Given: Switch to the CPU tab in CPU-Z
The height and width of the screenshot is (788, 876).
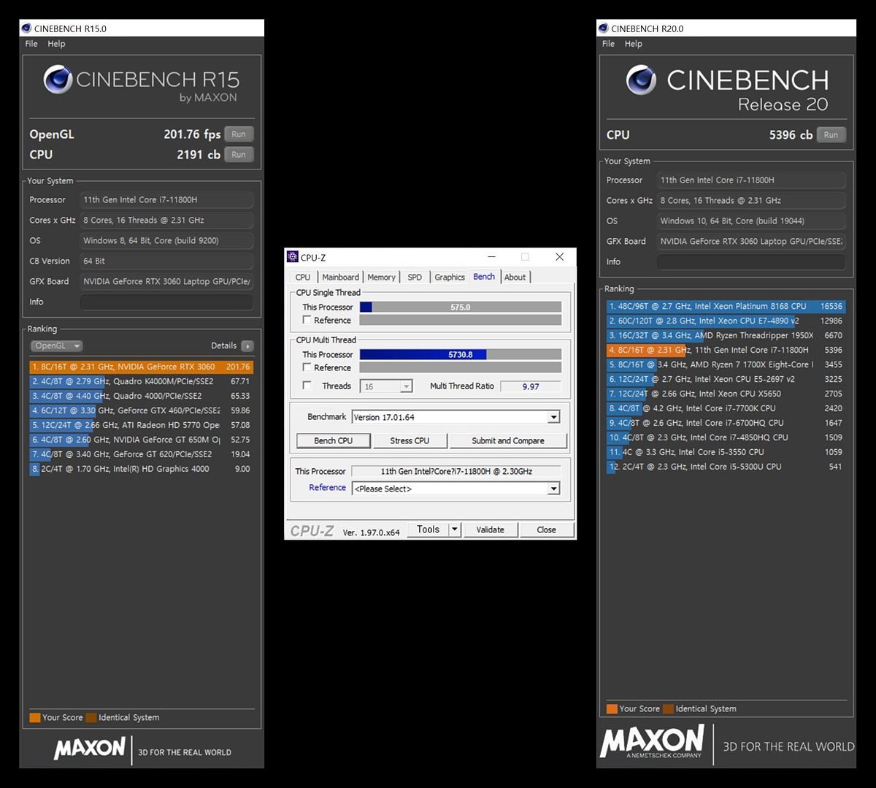Looking at the screenshot, I should 303,278.
